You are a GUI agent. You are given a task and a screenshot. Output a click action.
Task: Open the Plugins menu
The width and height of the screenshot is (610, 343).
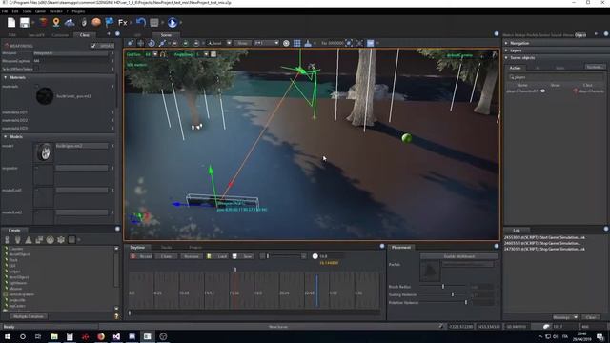(x=78, y=11)
